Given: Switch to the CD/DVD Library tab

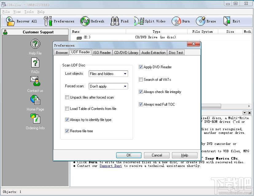Looking at the screenshot, I should pyautogui.click(x=126, y=53).
